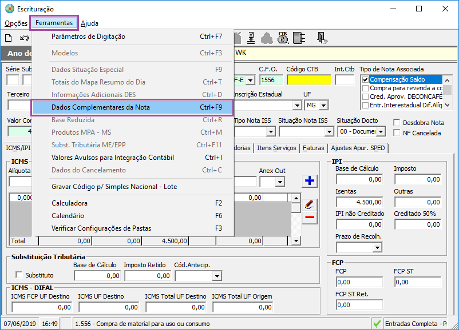This screenshot has width=459, height=330.
Task: Tick Compra para revenda checkbox
Action: click(x=365, y=88)
